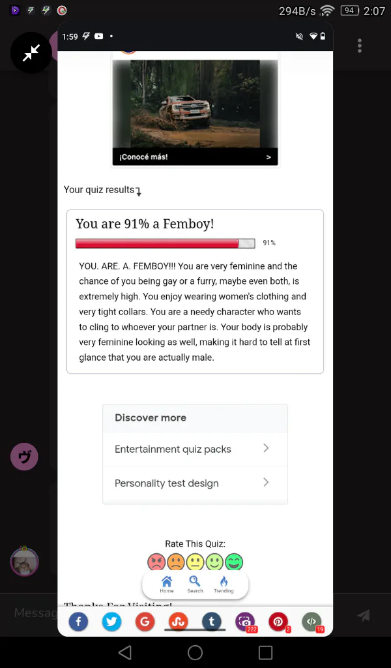Screen dimensions: 391x668
Task: Open the Search tab
Action: [195, 584]
